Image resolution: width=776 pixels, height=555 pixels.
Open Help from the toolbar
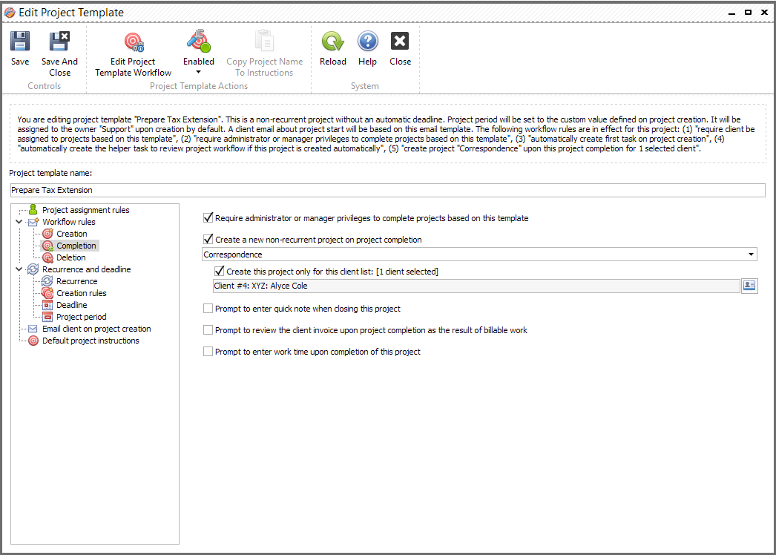point(367,48)
